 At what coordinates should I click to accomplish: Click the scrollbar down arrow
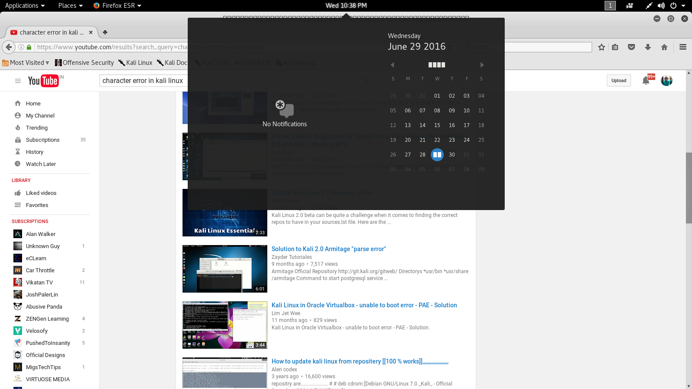click(689, 386)
